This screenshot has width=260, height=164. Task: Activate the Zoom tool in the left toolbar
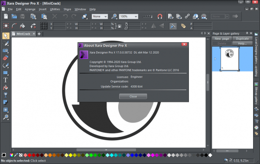pyautogui.click(x=6, y=117)
